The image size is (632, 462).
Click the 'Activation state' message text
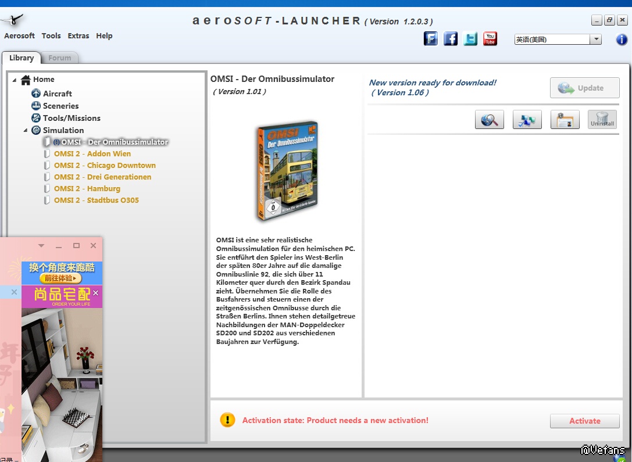tap(335, 421)
